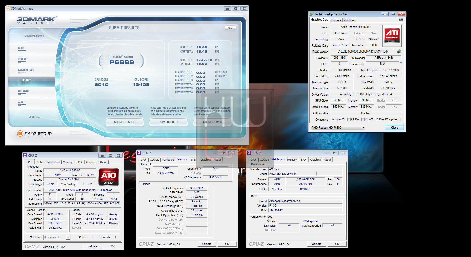Click the Futuremark corporation logo
The height and width of the screenshot is (257, 471).
click(x=35, y=133)
